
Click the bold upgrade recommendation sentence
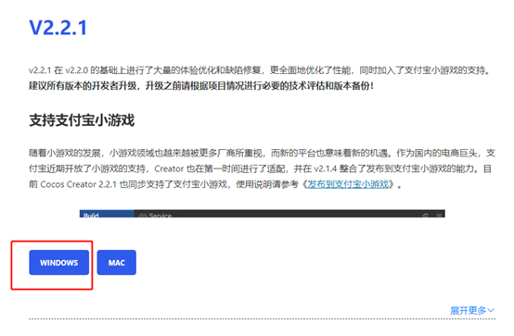click(201, 86)
